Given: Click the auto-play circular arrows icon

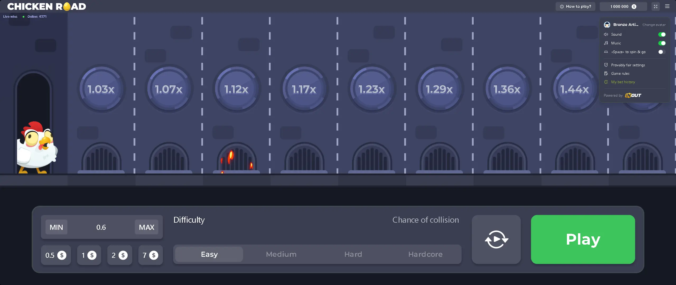Looking at the screenshot, I should pyautogui.click(x=496, y=239).
